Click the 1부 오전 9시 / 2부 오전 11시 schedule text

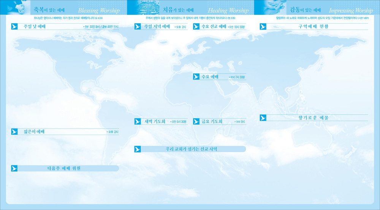100,27
